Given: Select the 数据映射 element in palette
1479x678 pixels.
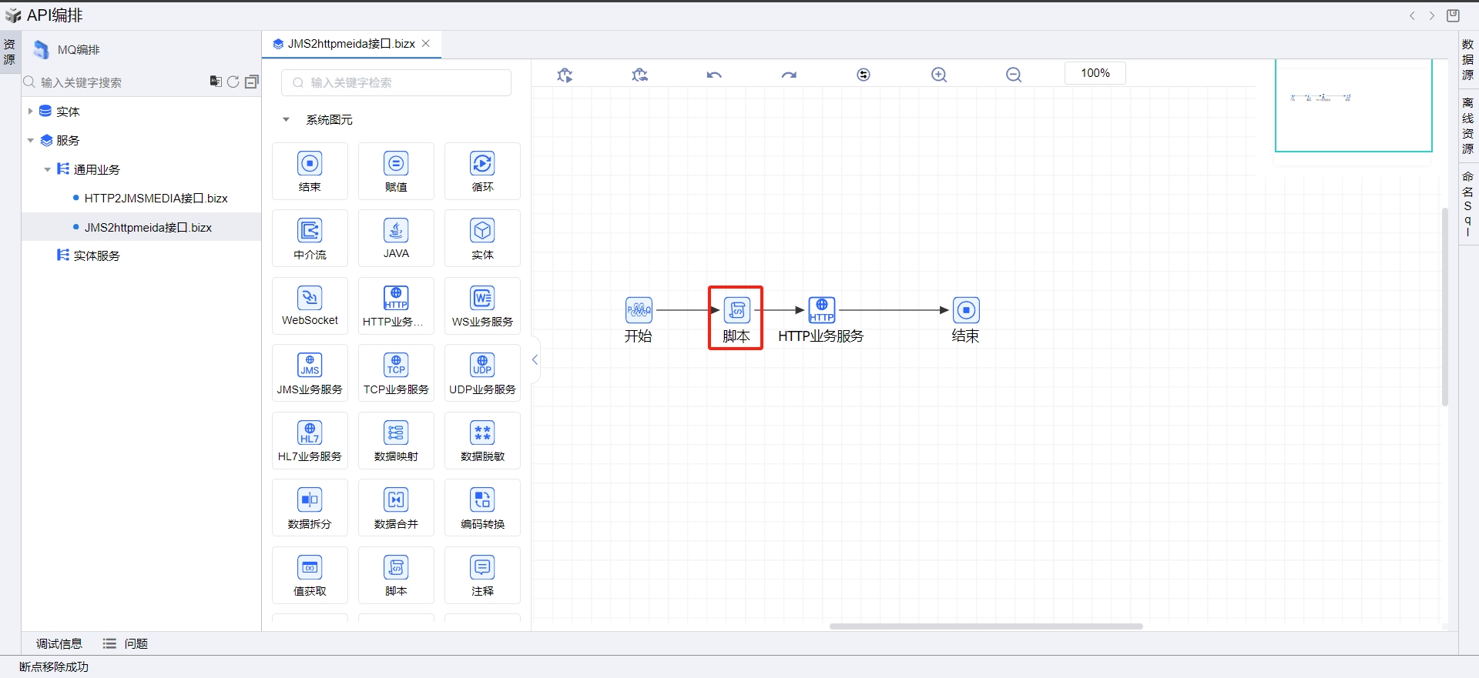Looking at the screenshot, I should tap(396, 440).
